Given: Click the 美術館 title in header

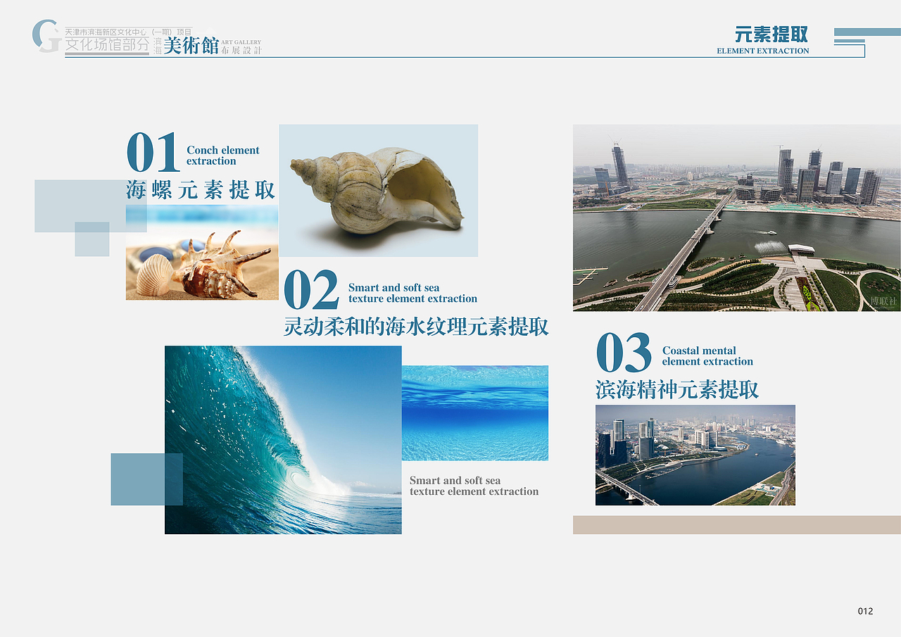Looking at the screenshot, I should (x=191, y=46).
